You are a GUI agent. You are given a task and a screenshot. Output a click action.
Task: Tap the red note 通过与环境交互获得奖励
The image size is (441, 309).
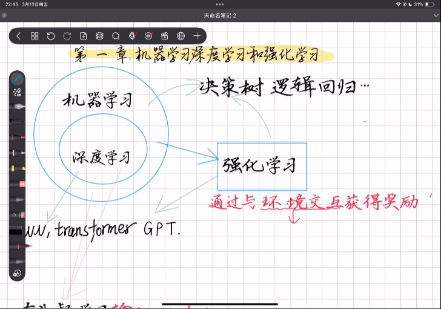tap(314, 202)
